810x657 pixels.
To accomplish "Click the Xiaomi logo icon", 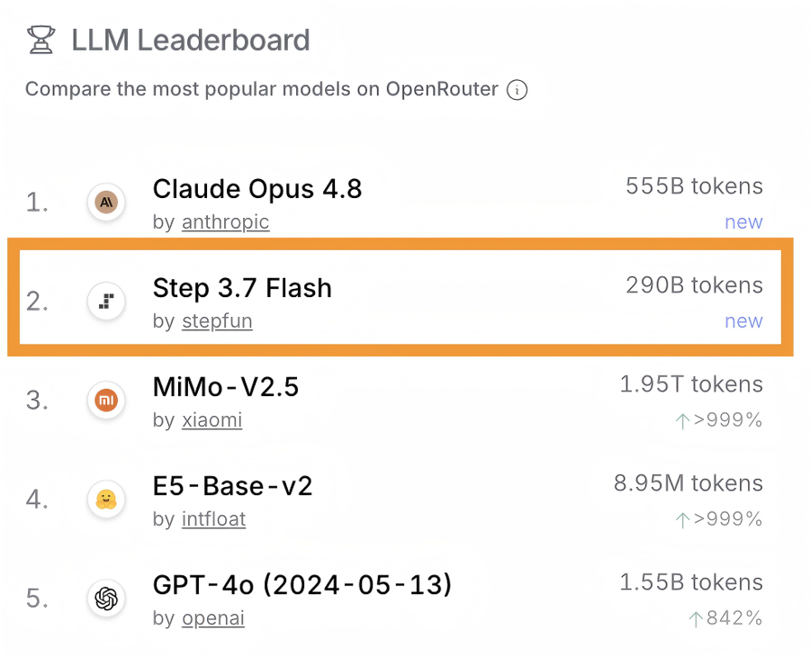I will [106, 400].
